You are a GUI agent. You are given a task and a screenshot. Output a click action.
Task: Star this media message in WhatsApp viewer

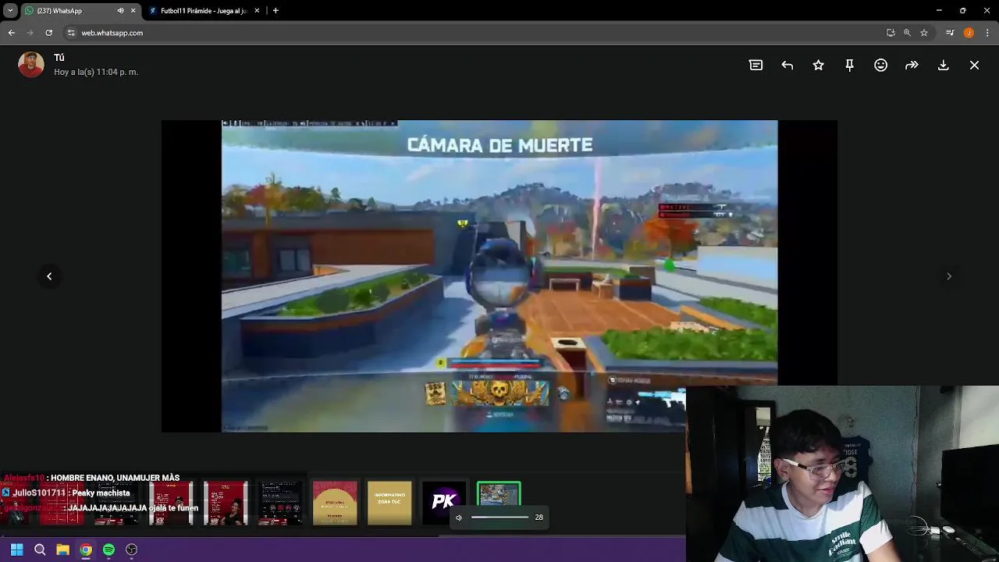click(818, 66)
